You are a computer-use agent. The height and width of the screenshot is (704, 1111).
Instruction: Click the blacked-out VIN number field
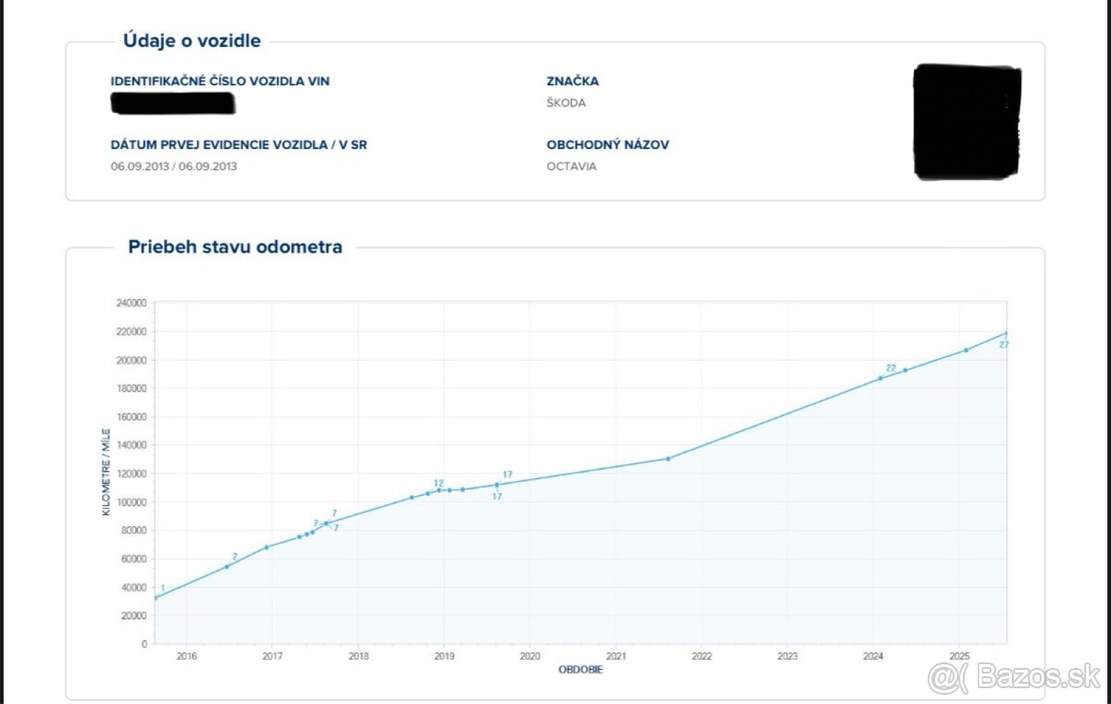pyautogui.click(x=172, y=103)
